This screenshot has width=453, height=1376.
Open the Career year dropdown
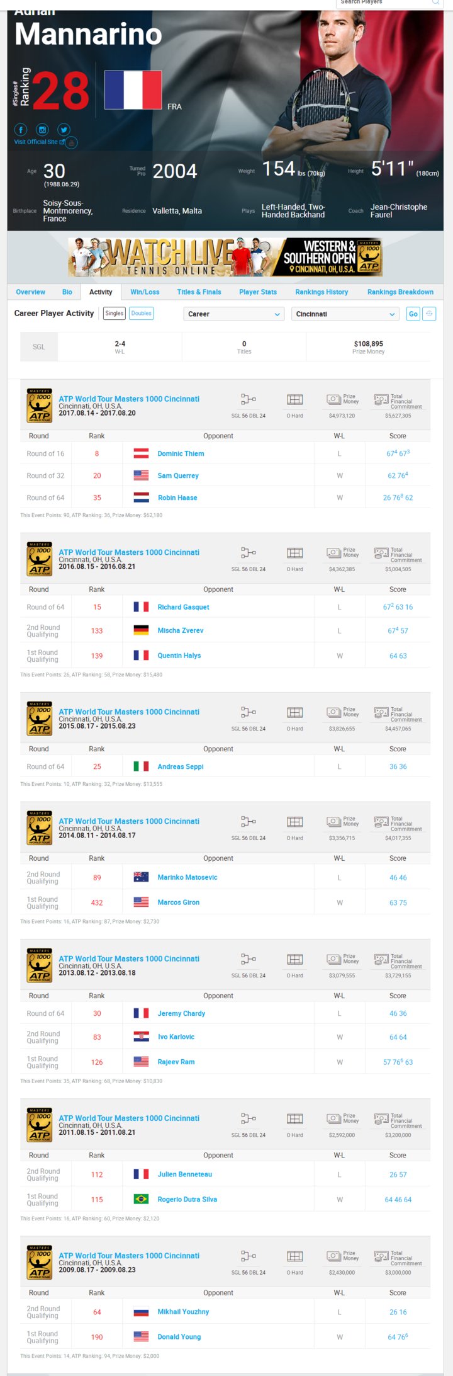click(x=234, y=314)
